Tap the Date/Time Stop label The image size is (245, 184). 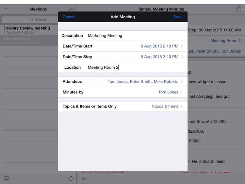77,57
